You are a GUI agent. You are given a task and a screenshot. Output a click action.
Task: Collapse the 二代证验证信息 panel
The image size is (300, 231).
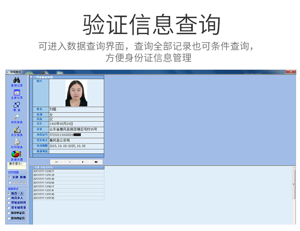tap(31, 76)
